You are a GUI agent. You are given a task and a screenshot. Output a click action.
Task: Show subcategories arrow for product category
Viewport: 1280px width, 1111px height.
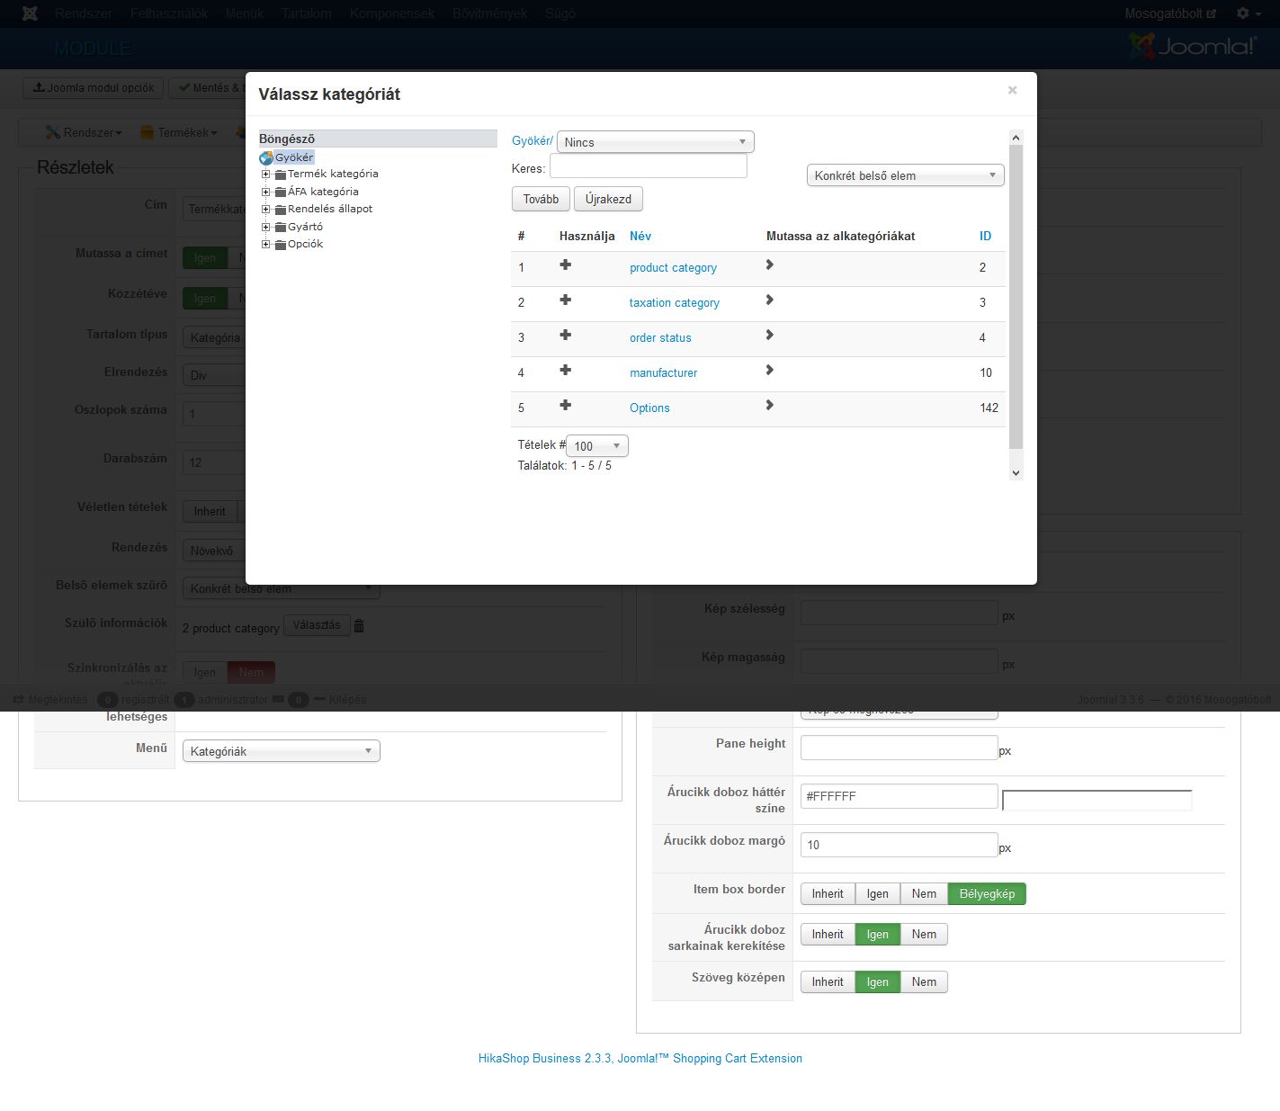tap(769, 265)
